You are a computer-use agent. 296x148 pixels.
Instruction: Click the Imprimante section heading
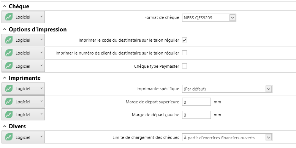[25, 78]
